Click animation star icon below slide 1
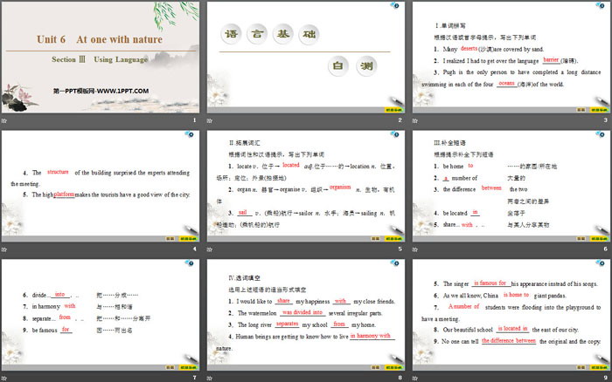 [x=3, y=120]
